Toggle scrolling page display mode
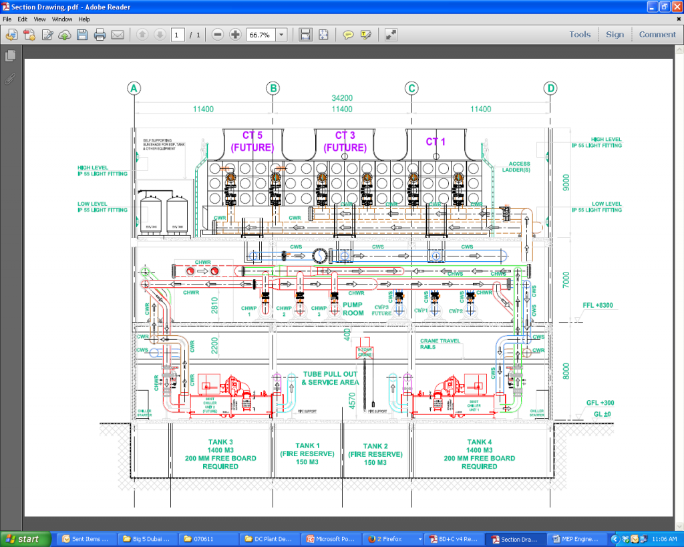The height and width of the screenshot is (547, 684). click(305, 35)
